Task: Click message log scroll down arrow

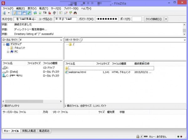Action: (184, 34)
